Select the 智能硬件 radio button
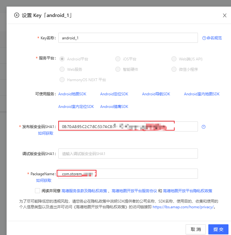Viewport: 231px width, 235px height. click(118, 69)
